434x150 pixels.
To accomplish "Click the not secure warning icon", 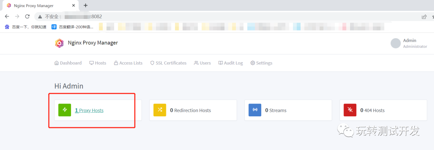I will pyautogui.click(x=40, y=17).
